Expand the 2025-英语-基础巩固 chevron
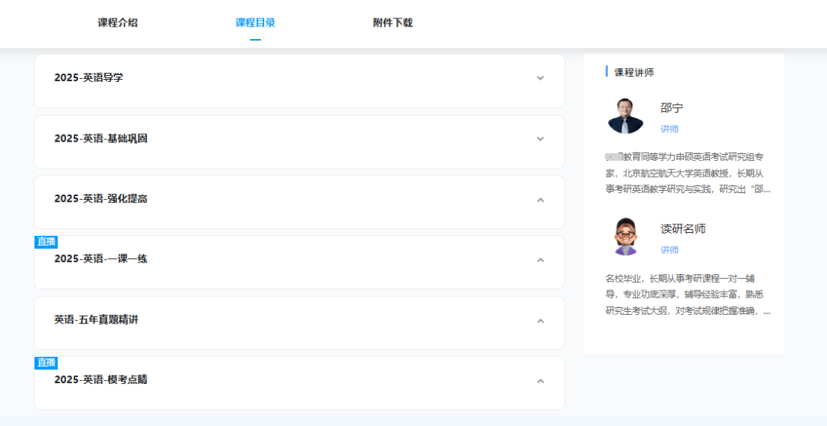This screenshot has height=426, width=827. coord(540,139)
